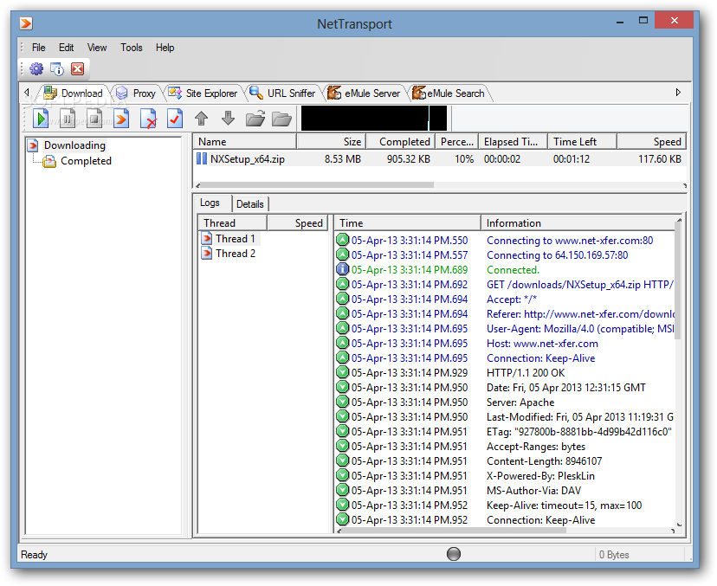Click the Accept-Ranges: bytes log line

(x=536, y=447)
